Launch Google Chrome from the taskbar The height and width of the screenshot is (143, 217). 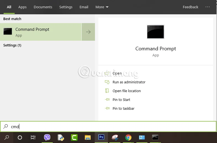pos(128,137)
